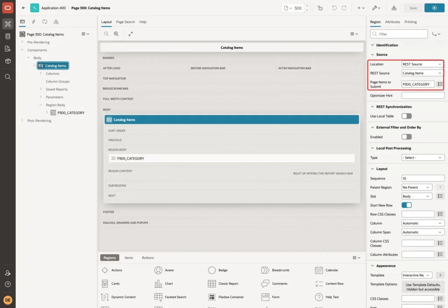This screenshot has height=308, width=448.
Task: Open the page selector dropdown
Action: 288,8
